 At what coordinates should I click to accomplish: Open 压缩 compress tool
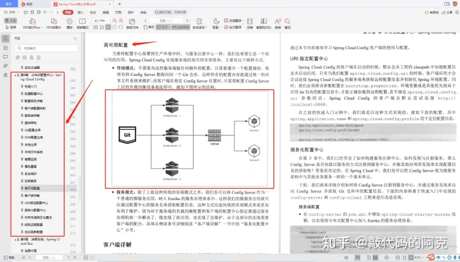(250, 24)
